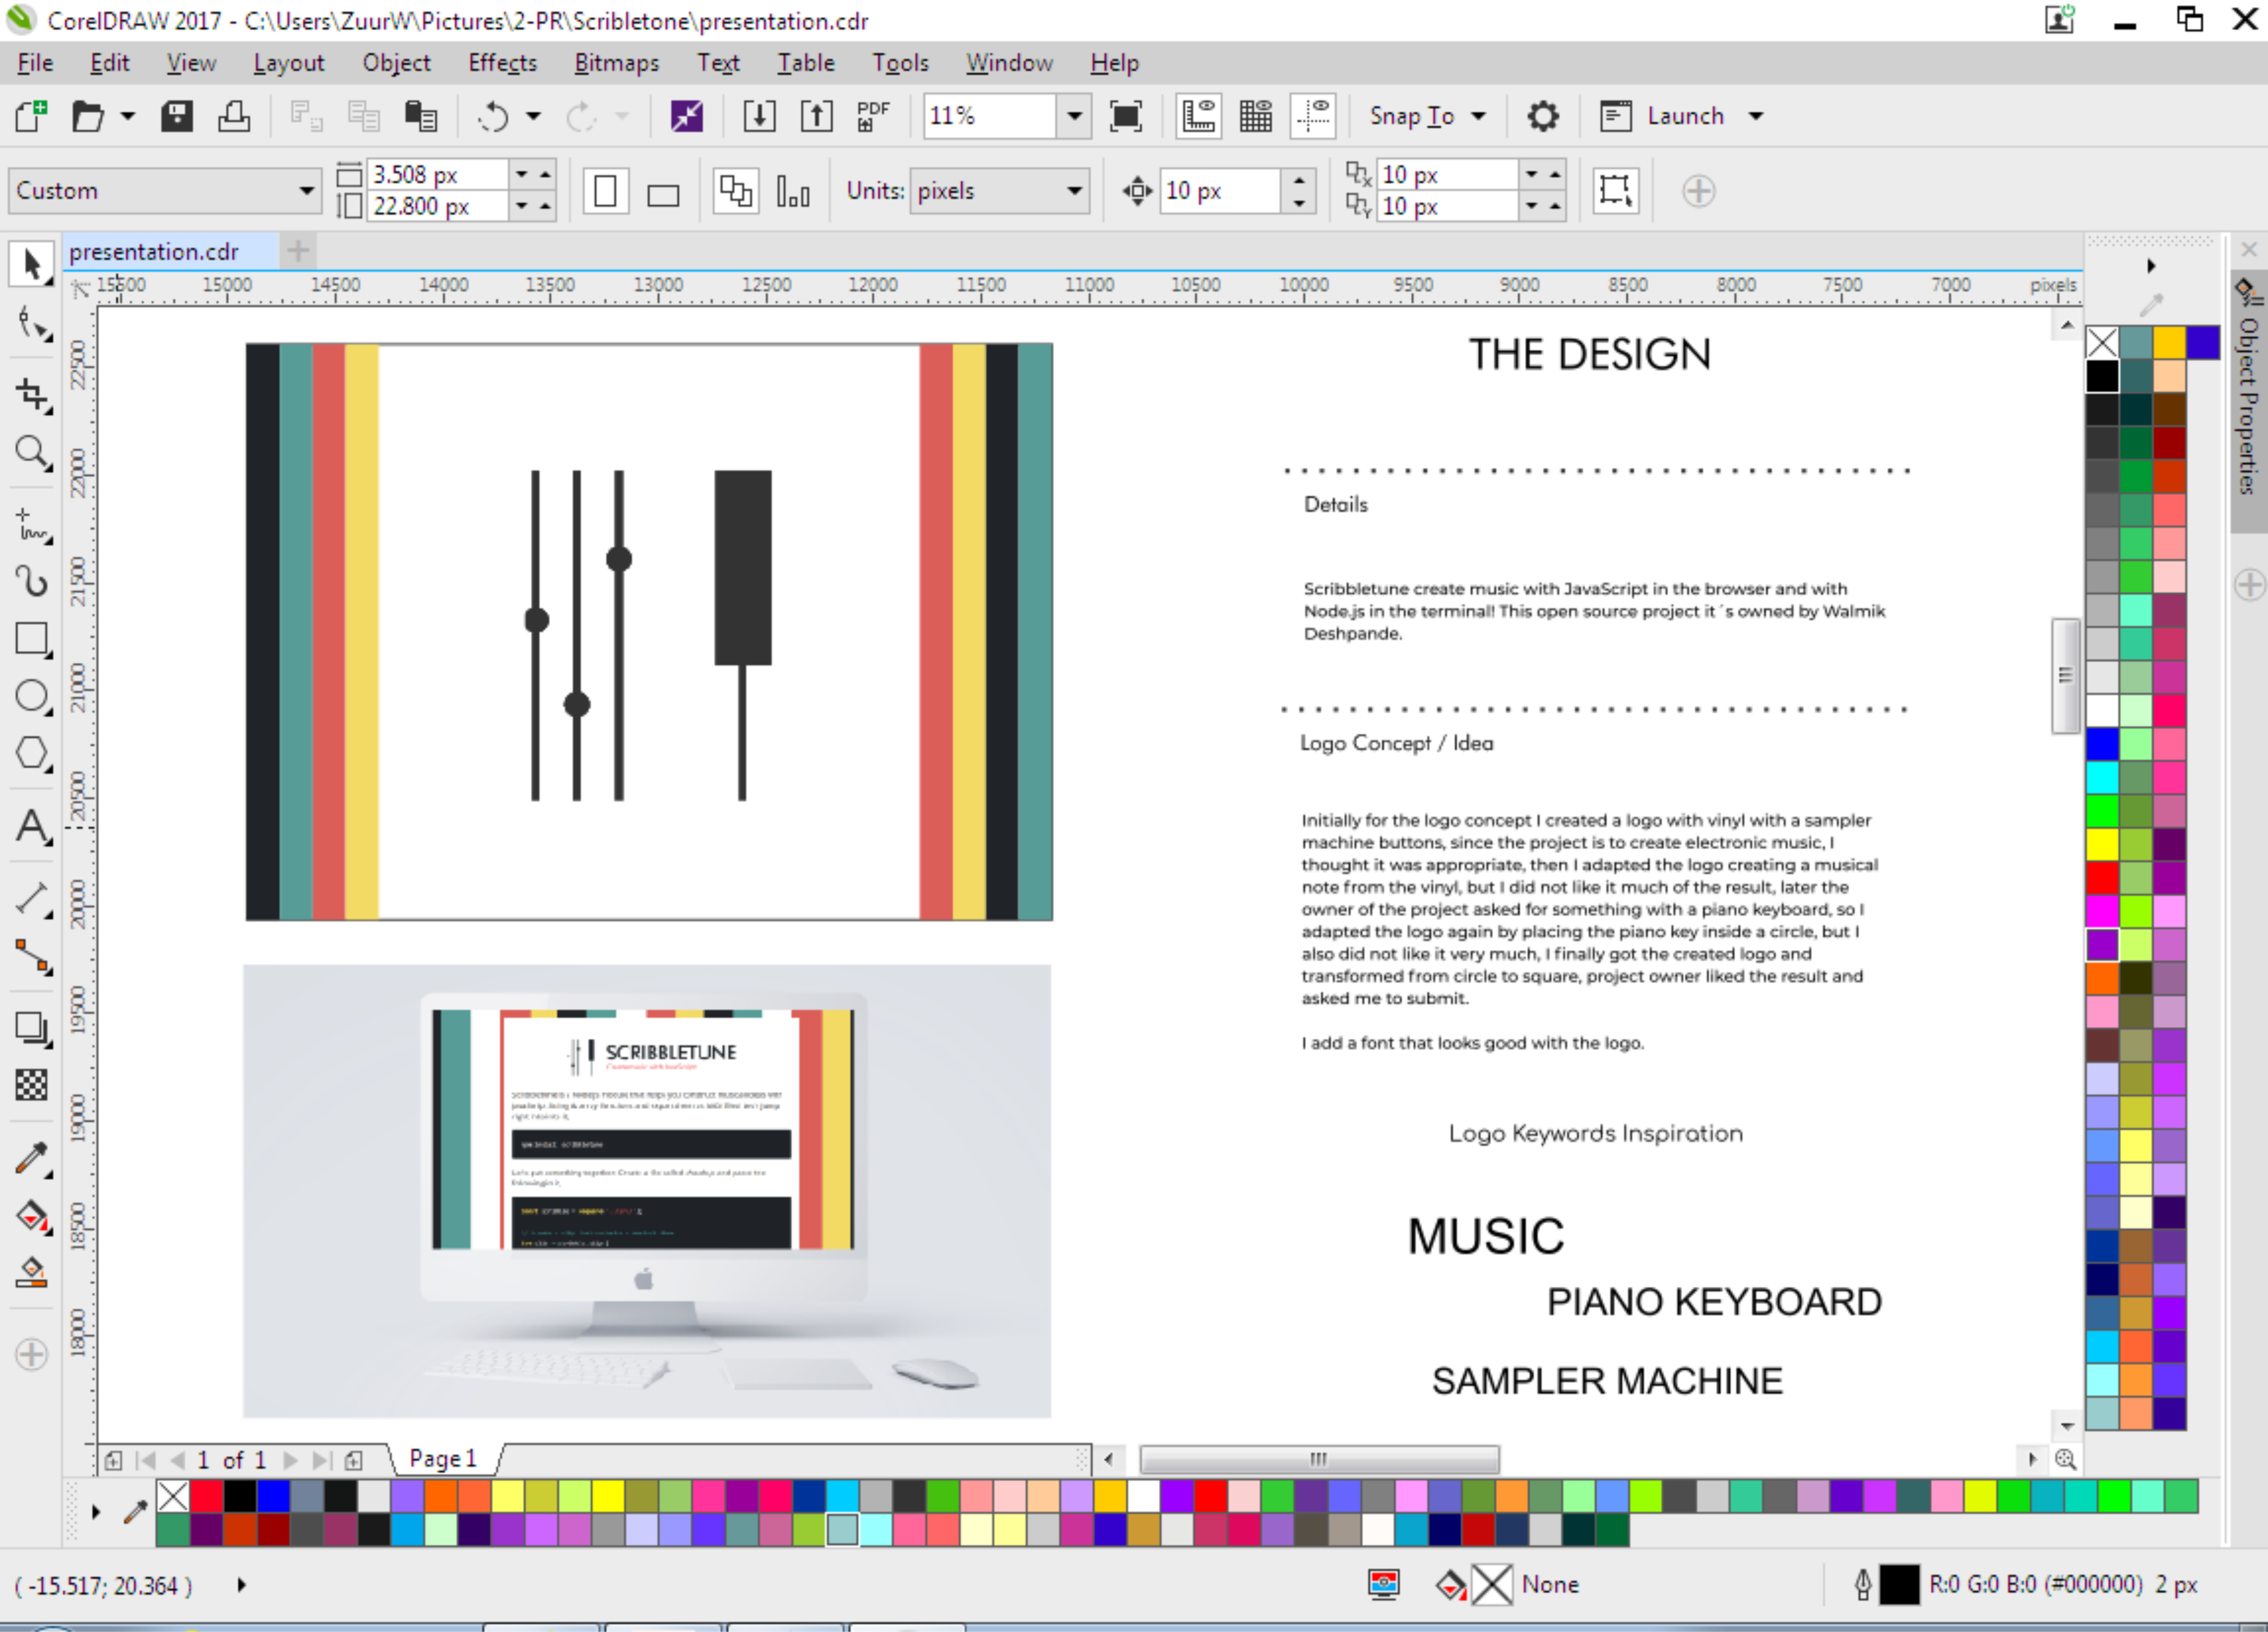Viewport: 2268px width, 1632px height.
Task: Click the New document icon
Action: (x=31, y=116)
